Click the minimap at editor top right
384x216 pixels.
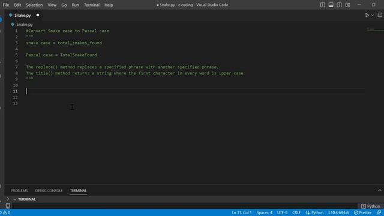(375, 29)
